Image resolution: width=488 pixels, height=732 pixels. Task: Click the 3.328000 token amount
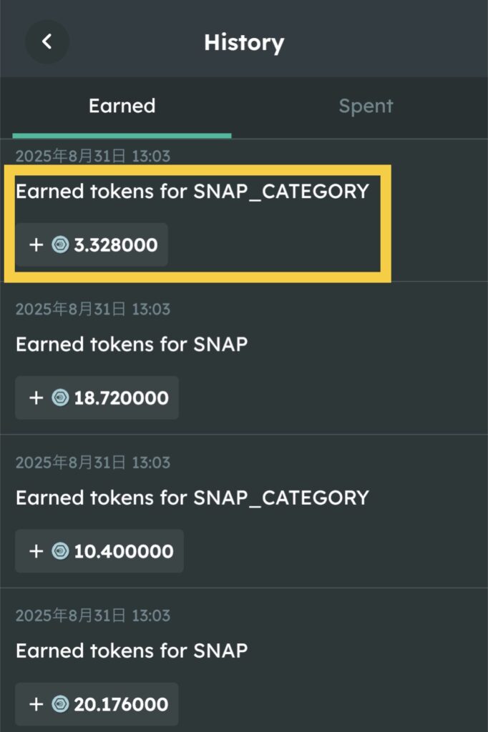coord(116,245)
